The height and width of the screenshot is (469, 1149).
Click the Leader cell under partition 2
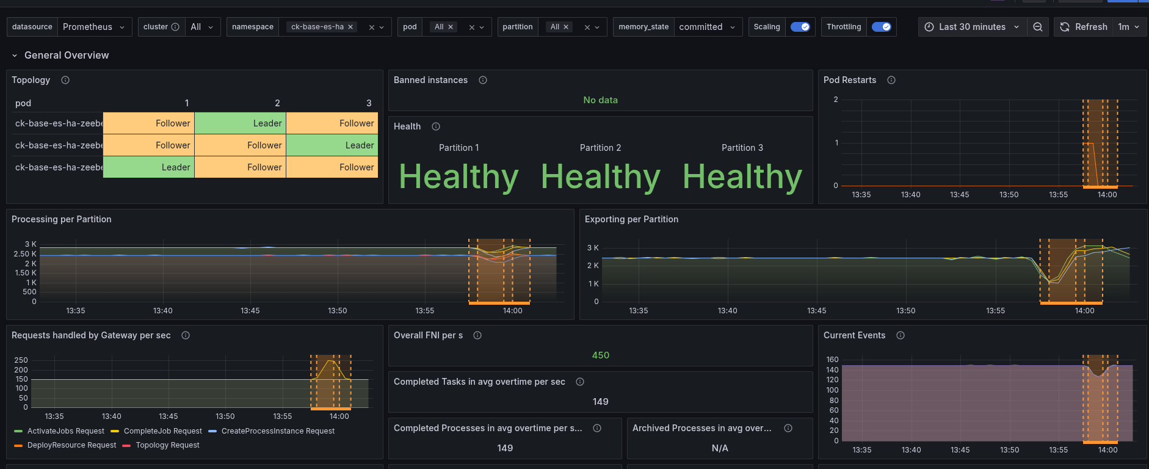point(241,123)
